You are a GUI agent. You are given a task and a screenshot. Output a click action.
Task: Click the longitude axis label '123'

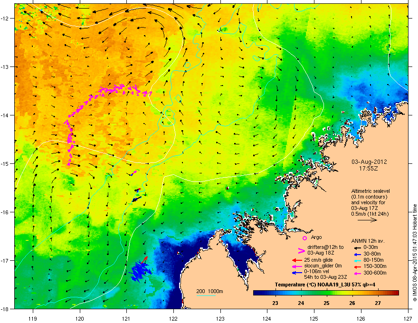pos(220,318)
